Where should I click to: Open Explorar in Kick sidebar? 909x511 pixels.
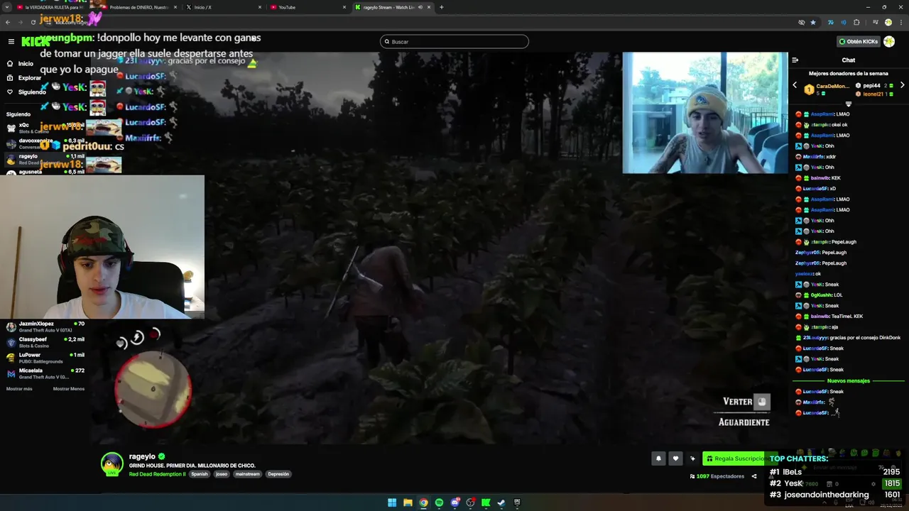[24, 77]
